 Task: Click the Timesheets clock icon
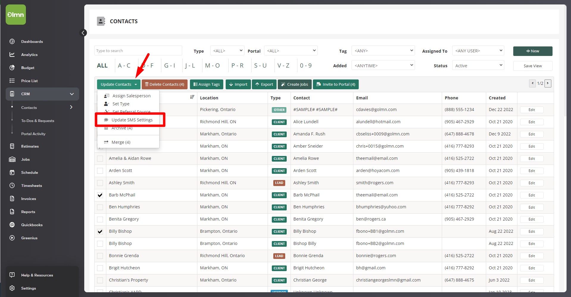coord(12,185)
